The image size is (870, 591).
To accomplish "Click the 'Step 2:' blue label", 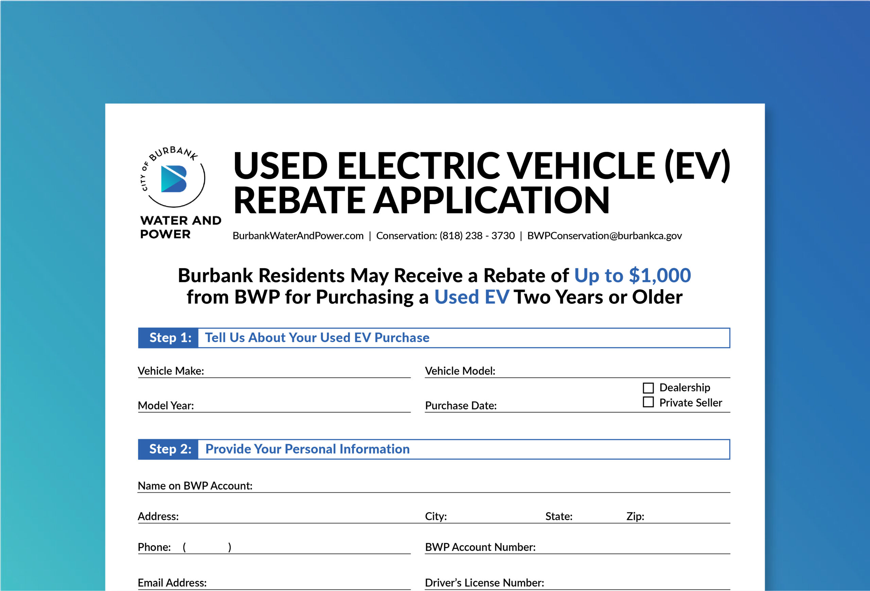I will coord(169,449).
